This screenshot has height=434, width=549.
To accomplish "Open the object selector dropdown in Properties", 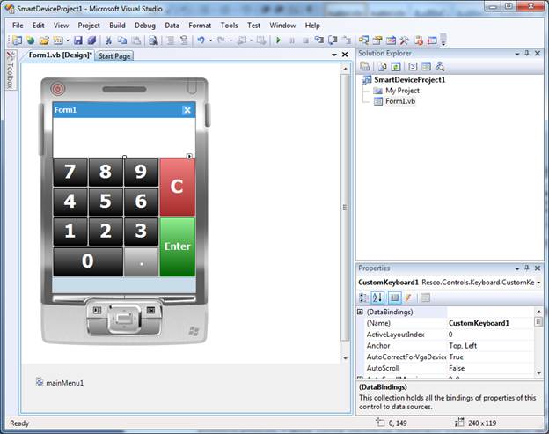I will (538, 283).
